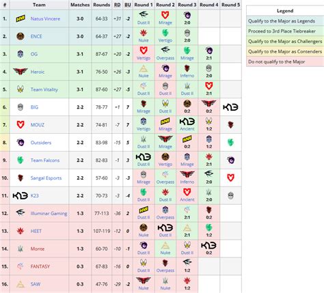The width and height of the screenshot is (324, 293).
Task: Click the Illuminar Gaming team logo
Action: click(x=21, y=213)
